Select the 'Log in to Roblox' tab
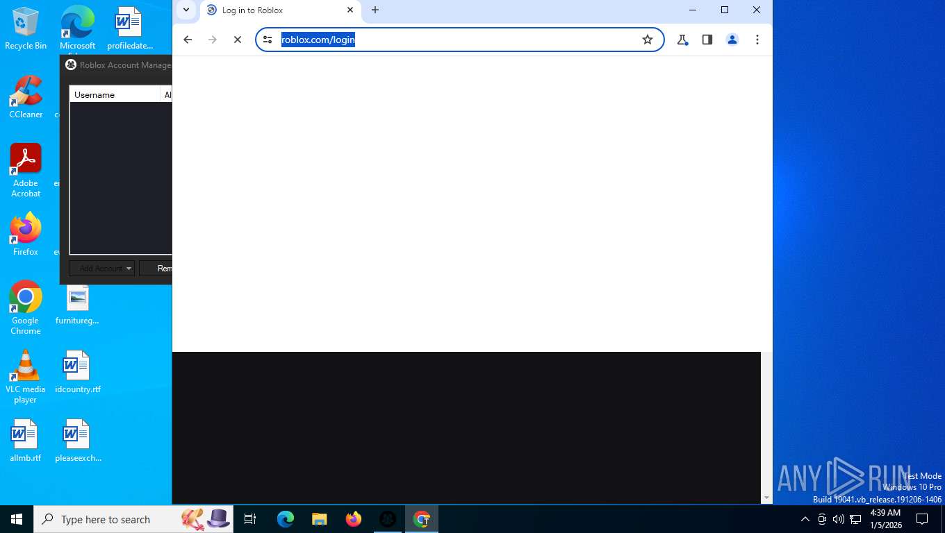This screenshot has width=945, height=533. (281, 10)
